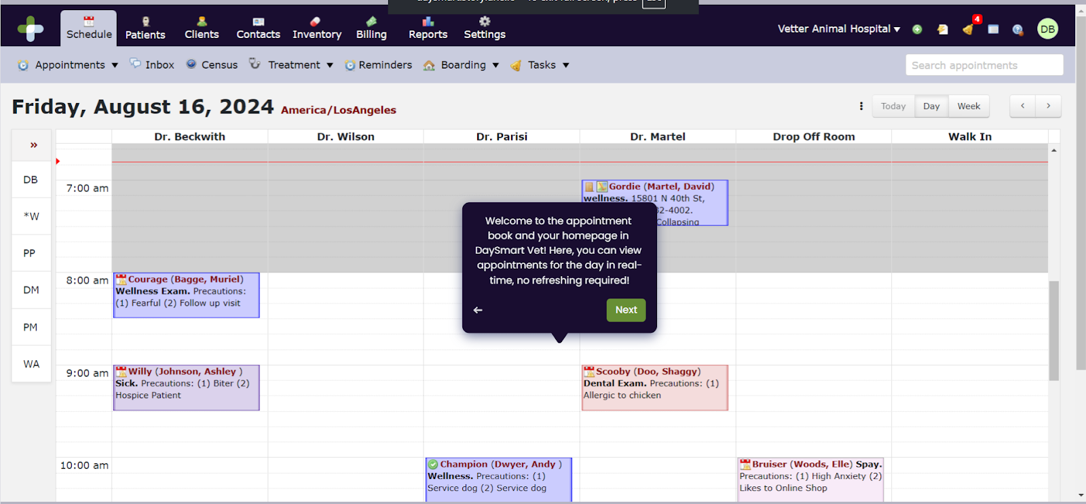Switch to Week view
This screenshot has width=1086, height=504.
coord(969,106)
